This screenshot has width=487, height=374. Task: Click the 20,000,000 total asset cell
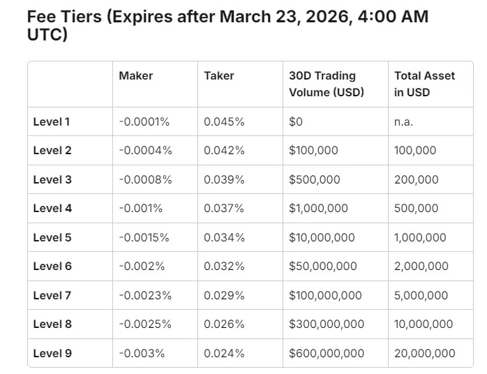(424, 353)
